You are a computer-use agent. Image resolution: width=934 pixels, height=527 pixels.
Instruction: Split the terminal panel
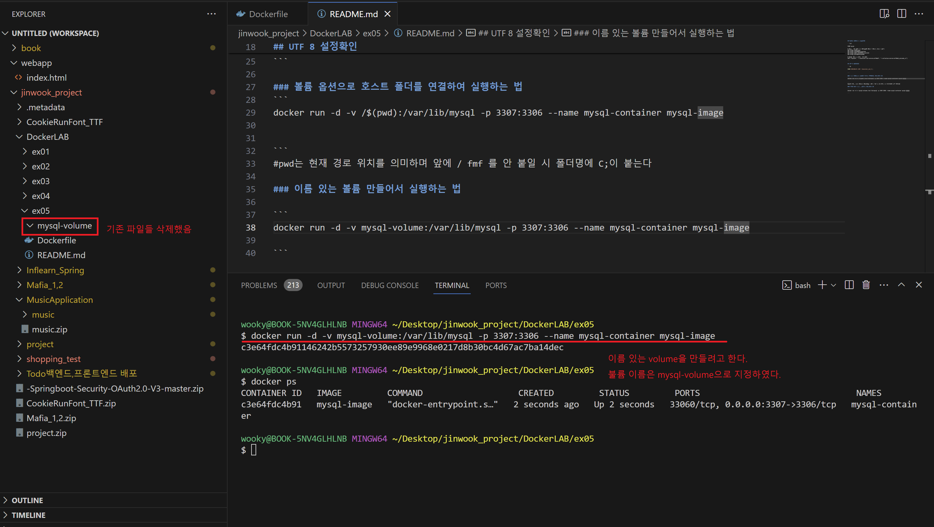point(849,285)
